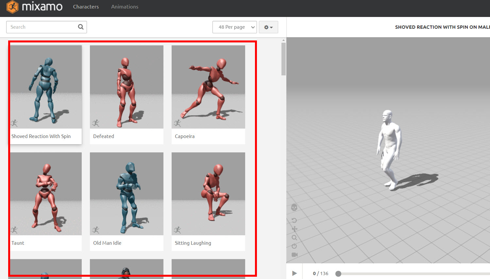Open the Characters tab
490x279 pixels.
pyautogui.click(x=86, y=7)
